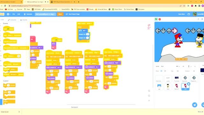Click the sprite x position field

[x=183, y=66]
